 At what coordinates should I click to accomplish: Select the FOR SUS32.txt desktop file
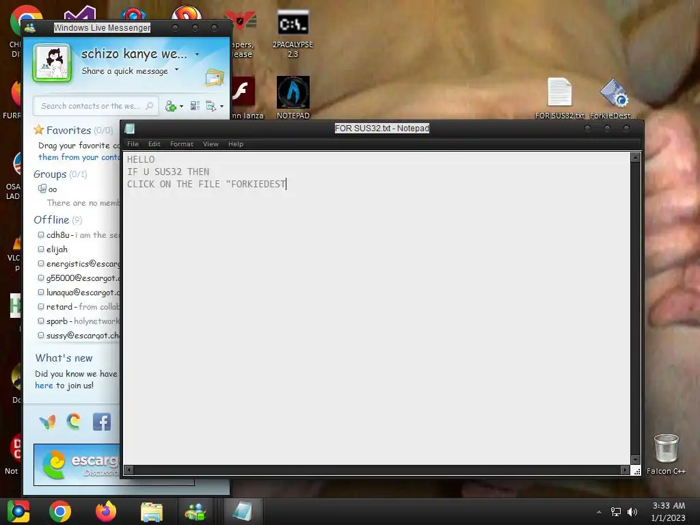pyautogui.click(x=559, y=98)
